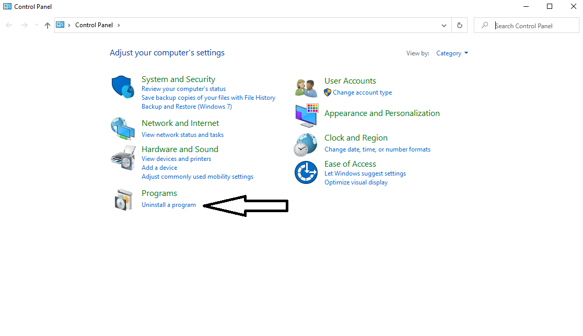Image resolution: width=583 pixels, height=336 pixels.
Task: Click the System and Security shield icon
Action: (x=123, y=87)
